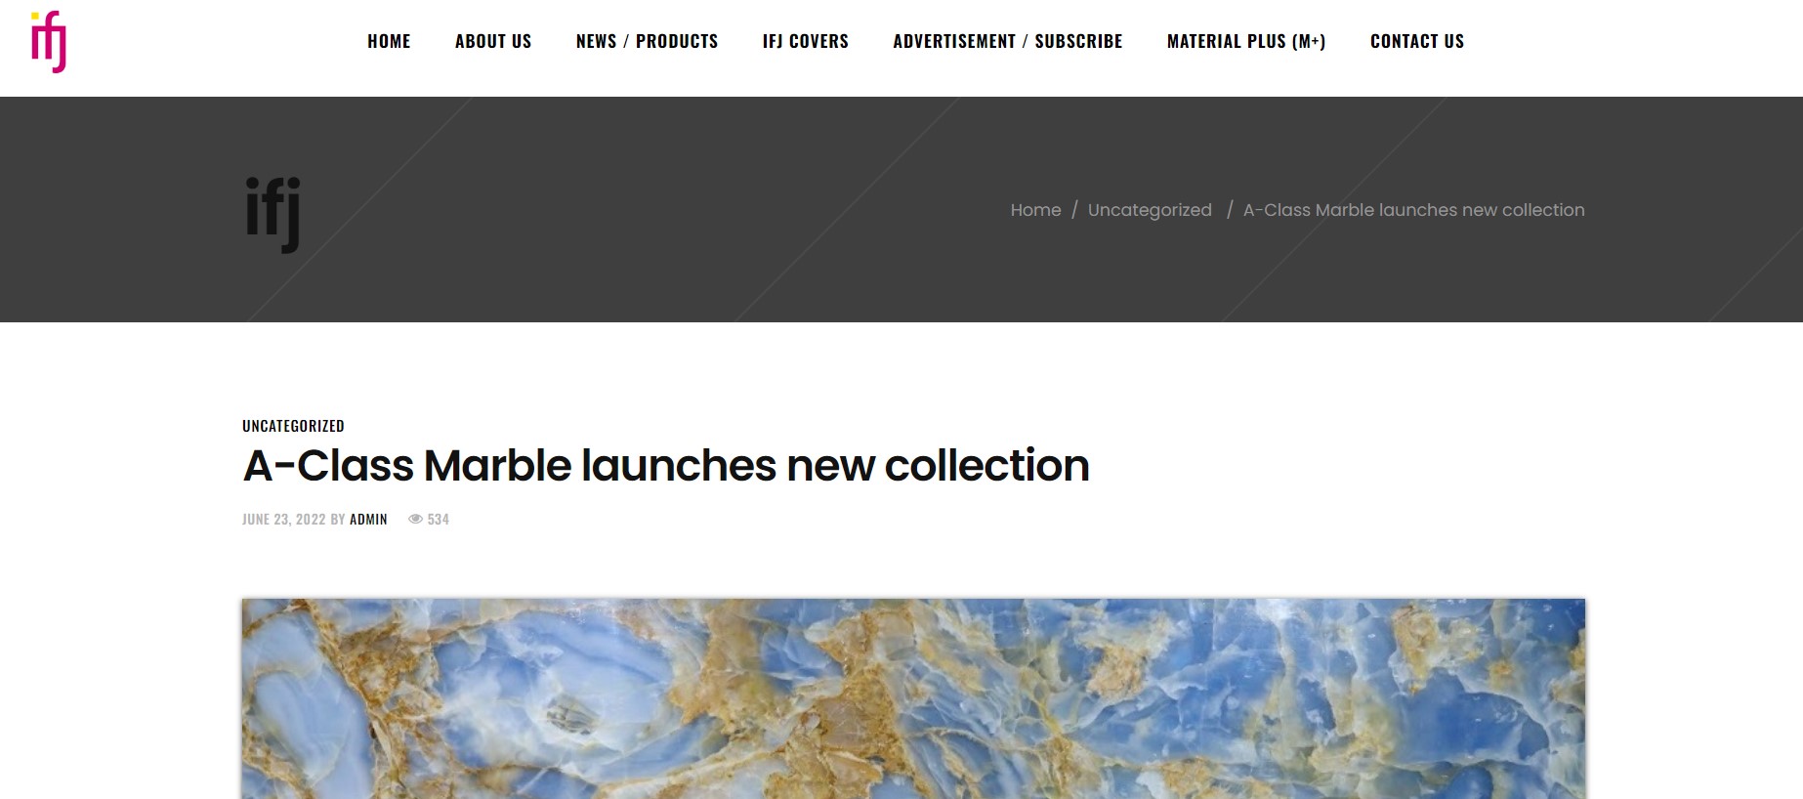1803x799 pixels.
Task: Click the eye views icon beside 534
Action: (x=415, y=520)
